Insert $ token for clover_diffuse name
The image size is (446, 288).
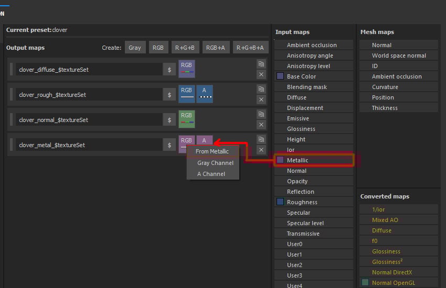[169, 70]
